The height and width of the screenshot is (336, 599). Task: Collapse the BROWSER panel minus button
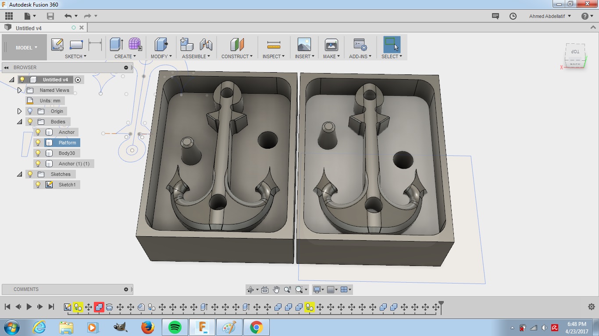coord(126,67)
